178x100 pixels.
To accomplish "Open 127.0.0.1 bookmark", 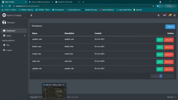I will 9,10.
